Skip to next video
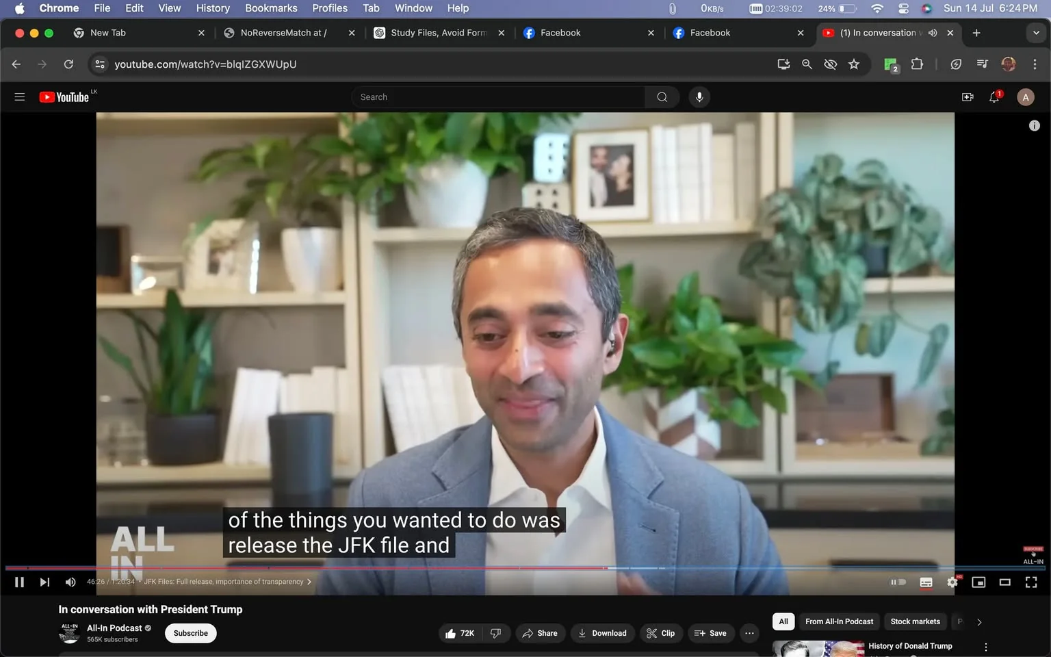This screenshot has height=657, width=1051. click(x=44, y=582)
